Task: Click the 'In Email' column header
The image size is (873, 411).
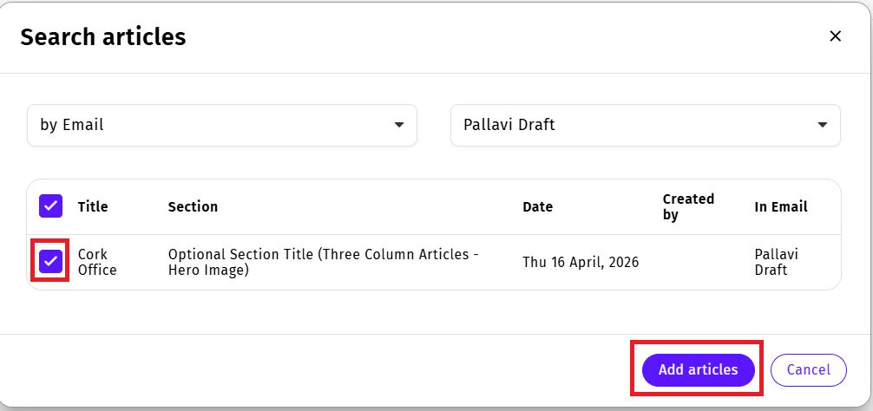Action: point(781,206)
